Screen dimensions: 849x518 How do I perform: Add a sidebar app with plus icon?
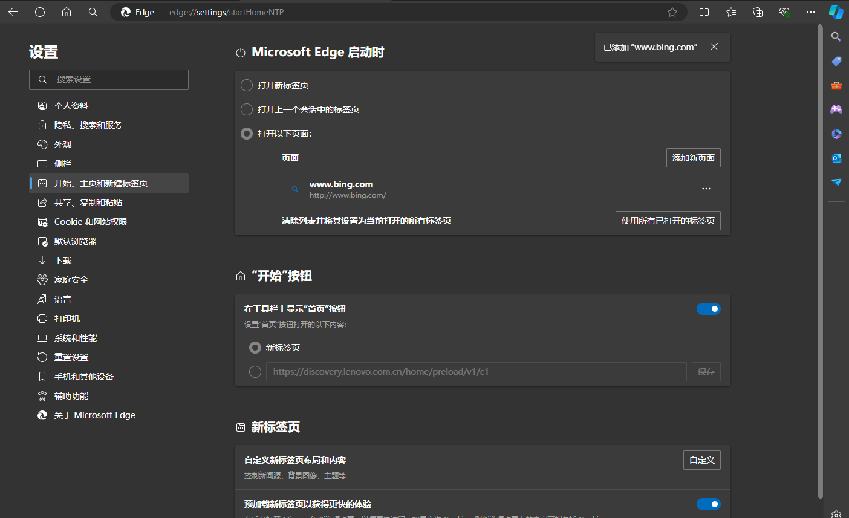point(836,221)
